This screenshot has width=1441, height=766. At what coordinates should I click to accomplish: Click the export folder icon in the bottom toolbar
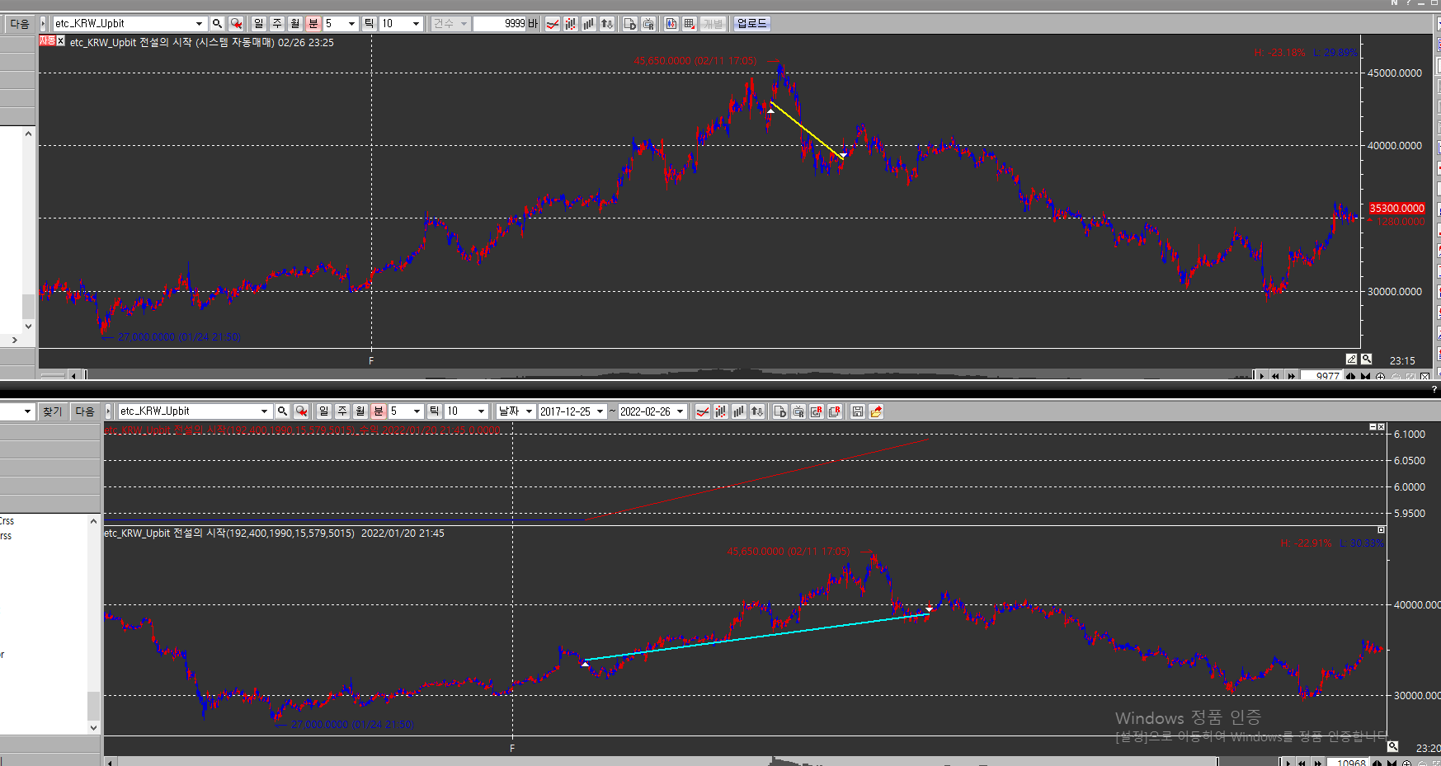click(876, 411)
